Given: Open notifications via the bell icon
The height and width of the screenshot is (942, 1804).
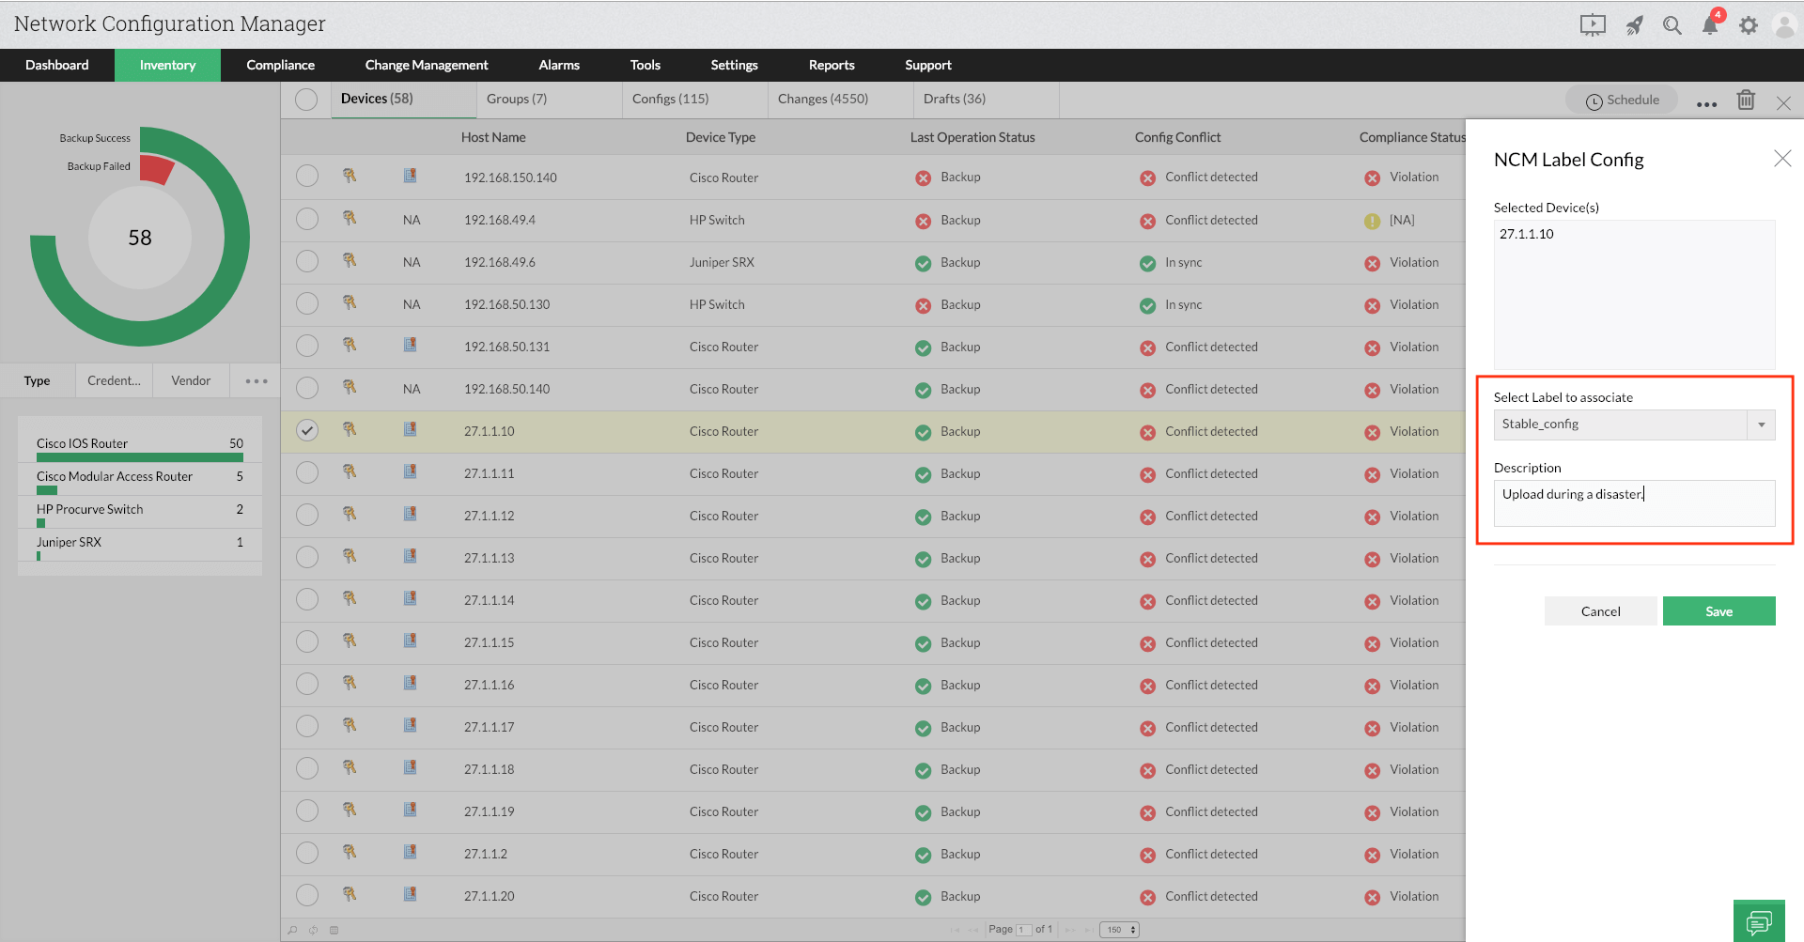Looking at the screenshot, I should click(1710, 25).
